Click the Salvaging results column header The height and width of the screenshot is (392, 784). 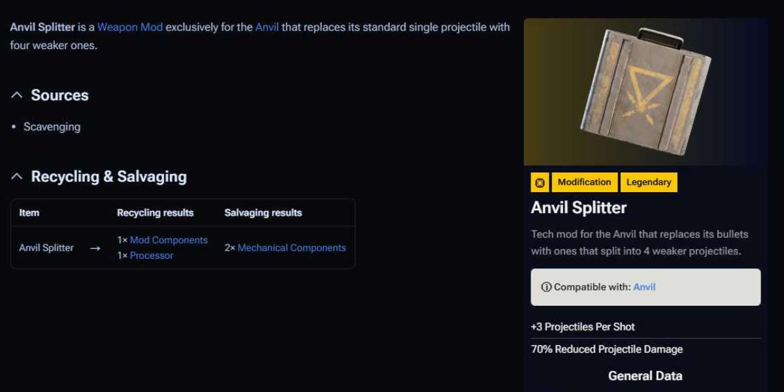[x=263, y=212]
